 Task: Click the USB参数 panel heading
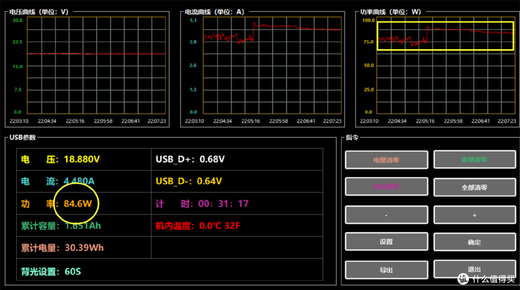point(23,137)
